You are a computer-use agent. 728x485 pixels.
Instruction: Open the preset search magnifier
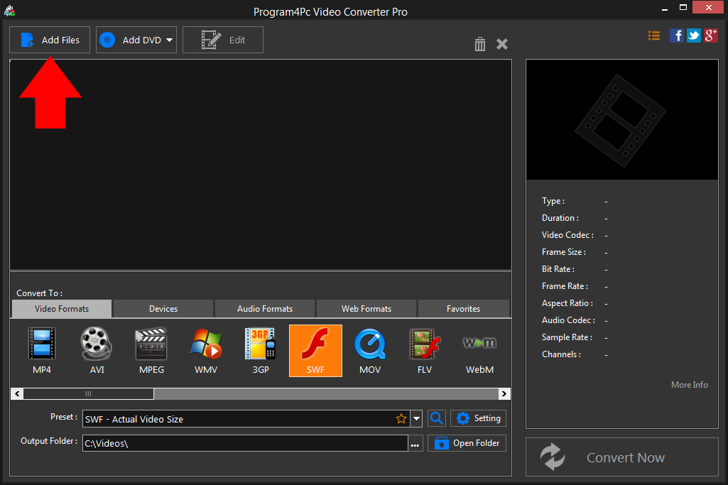(x=436, y=418)
